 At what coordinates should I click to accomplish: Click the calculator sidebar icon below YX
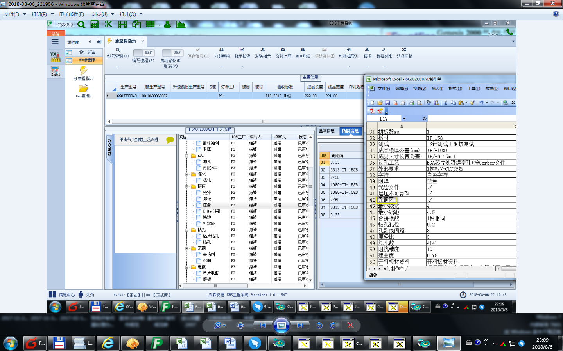pos(56,71)
